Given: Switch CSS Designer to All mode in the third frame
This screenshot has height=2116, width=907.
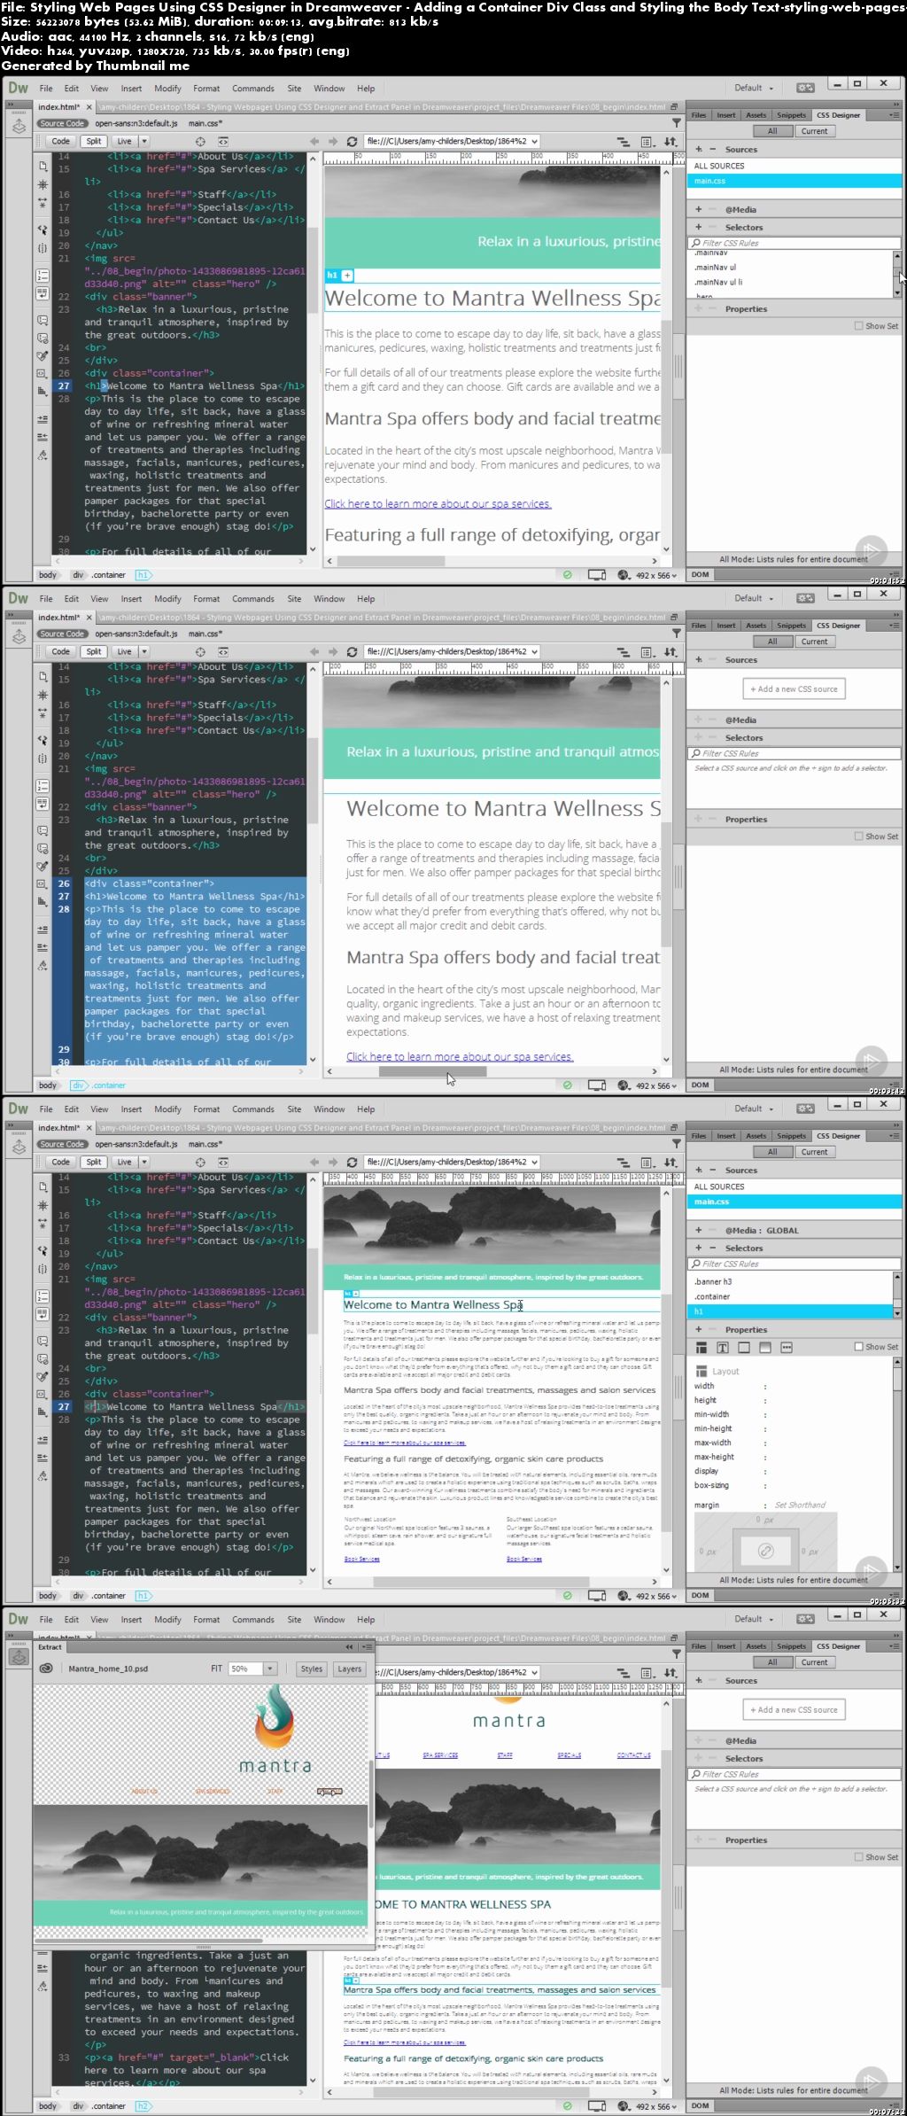Looking at the screenshot, I should (772, 1152).
